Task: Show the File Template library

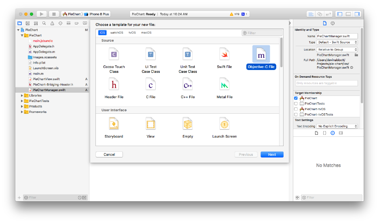Action: tap(316, 133)
